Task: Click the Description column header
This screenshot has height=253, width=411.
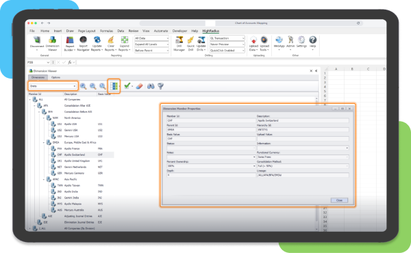Action: pyautogui.click(x=80, y=94)
